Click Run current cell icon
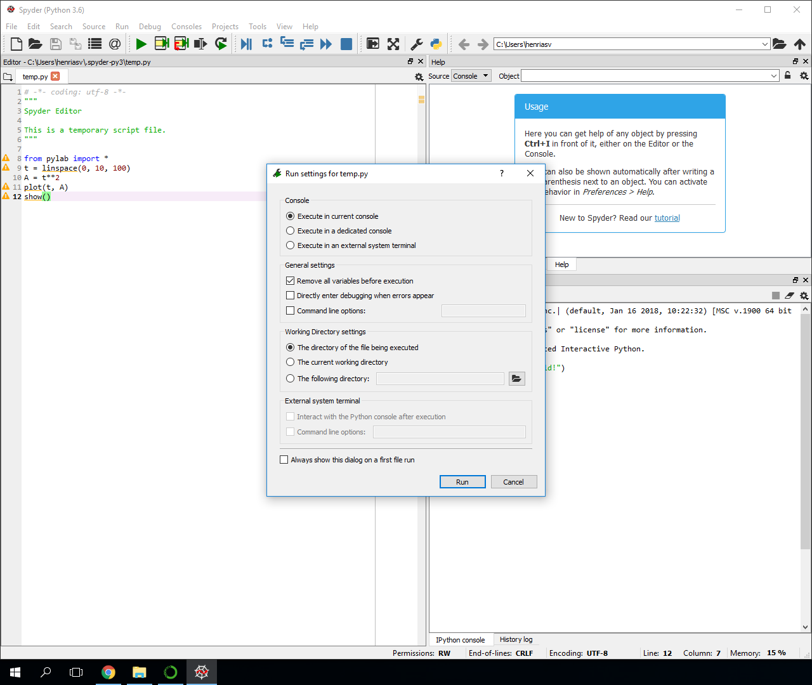 (x=162, y=44)
